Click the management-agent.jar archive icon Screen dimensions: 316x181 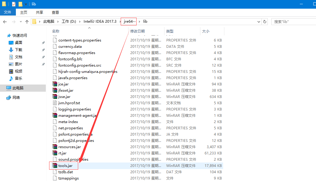click(x=55, y=116)
